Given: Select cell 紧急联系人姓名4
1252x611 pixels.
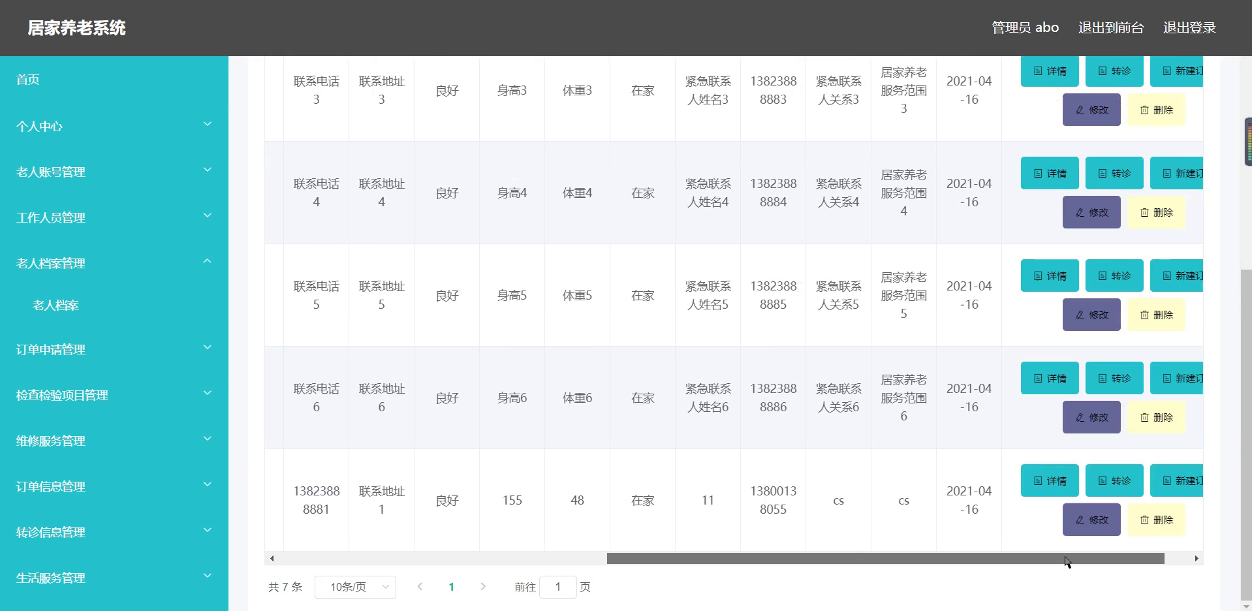Looking at the screenshot, I should [x=708, y=193].
